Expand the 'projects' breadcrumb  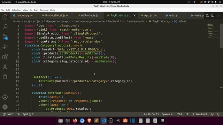38,21
